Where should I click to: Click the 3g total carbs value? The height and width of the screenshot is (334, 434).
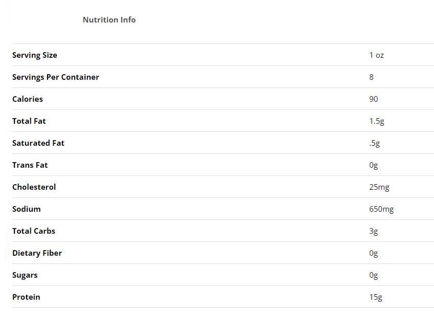click(x=374, y=231)
